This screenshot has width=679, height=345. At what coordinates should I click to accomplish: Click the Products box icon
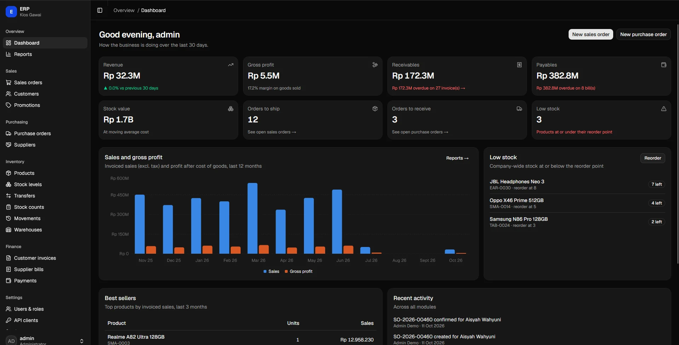[x=8, y=173]
